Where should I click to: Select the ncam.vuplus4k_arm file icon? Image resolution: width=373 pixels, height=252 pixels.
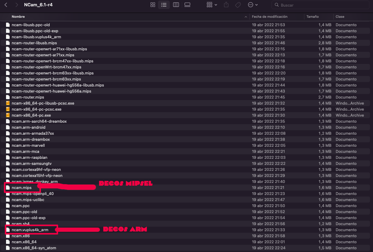[x=8, y=230]
